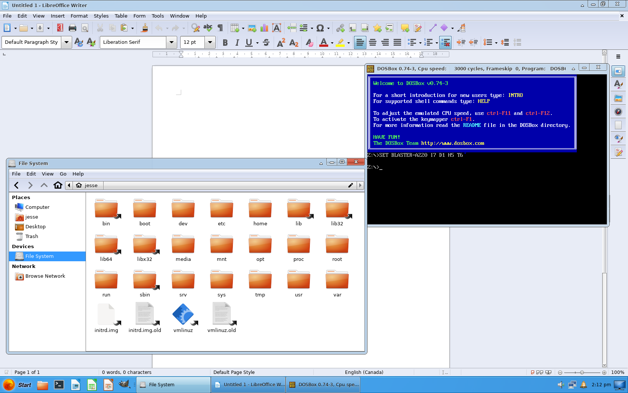Image resolution: width=628 pixels, height=393 pixels.
Task: Expand the Insert Table dropdown arrow
Action: coord(243,28)
